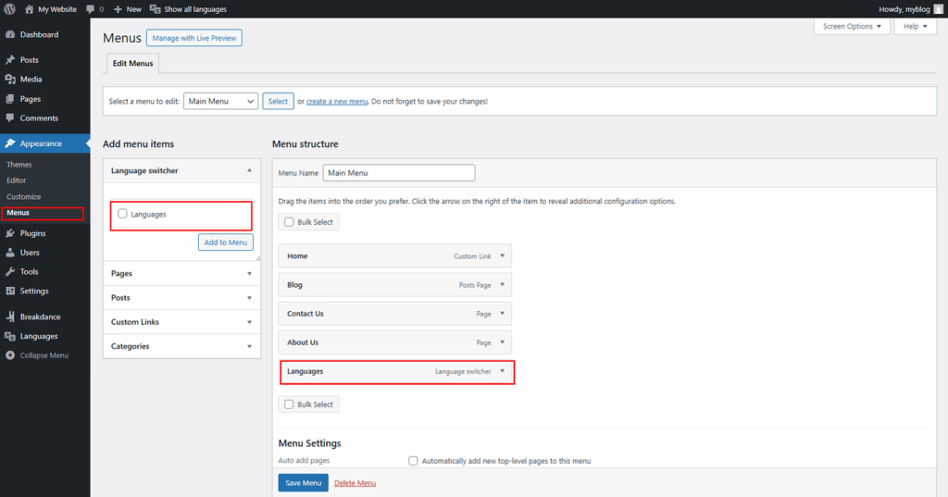Open Users icon in sidebar

click(10, 253)
